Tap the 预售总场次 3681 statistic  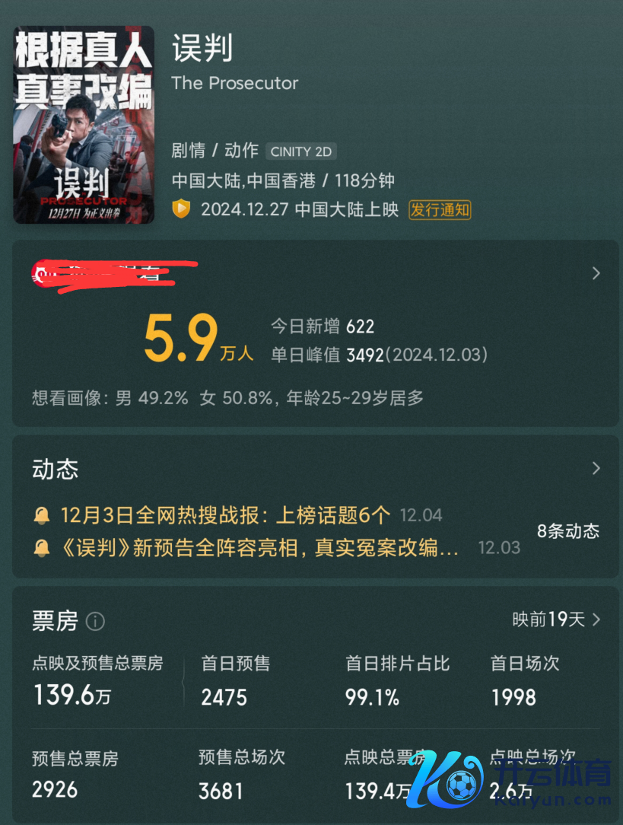[242, 775]
